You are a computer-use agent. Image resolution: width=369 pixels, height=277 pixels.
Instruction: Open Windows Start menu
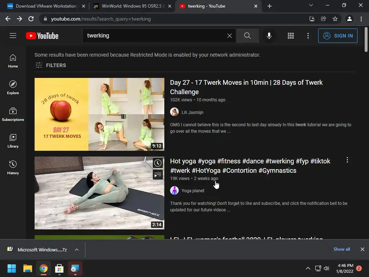(x=12, y=268)
